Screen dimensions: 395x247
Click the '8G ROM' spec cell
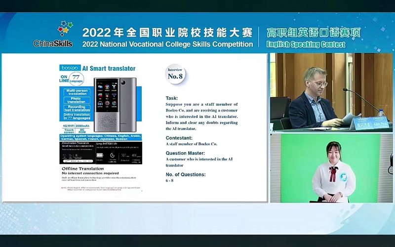pos(82,131)
